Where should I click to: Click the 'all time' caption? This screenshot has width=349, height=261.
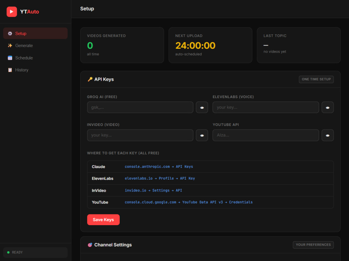click(x=93, y=54)
